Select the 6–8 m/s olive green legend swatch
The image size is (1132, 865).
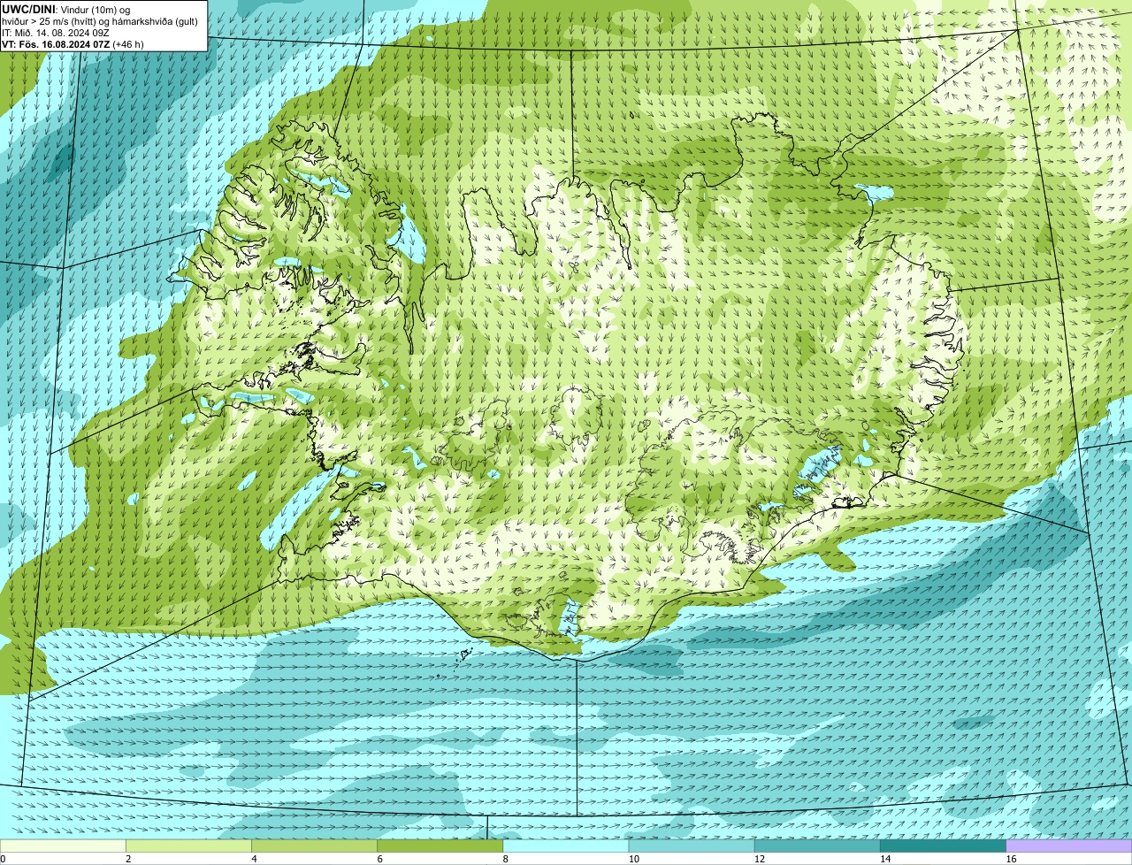tap(440, 846)
